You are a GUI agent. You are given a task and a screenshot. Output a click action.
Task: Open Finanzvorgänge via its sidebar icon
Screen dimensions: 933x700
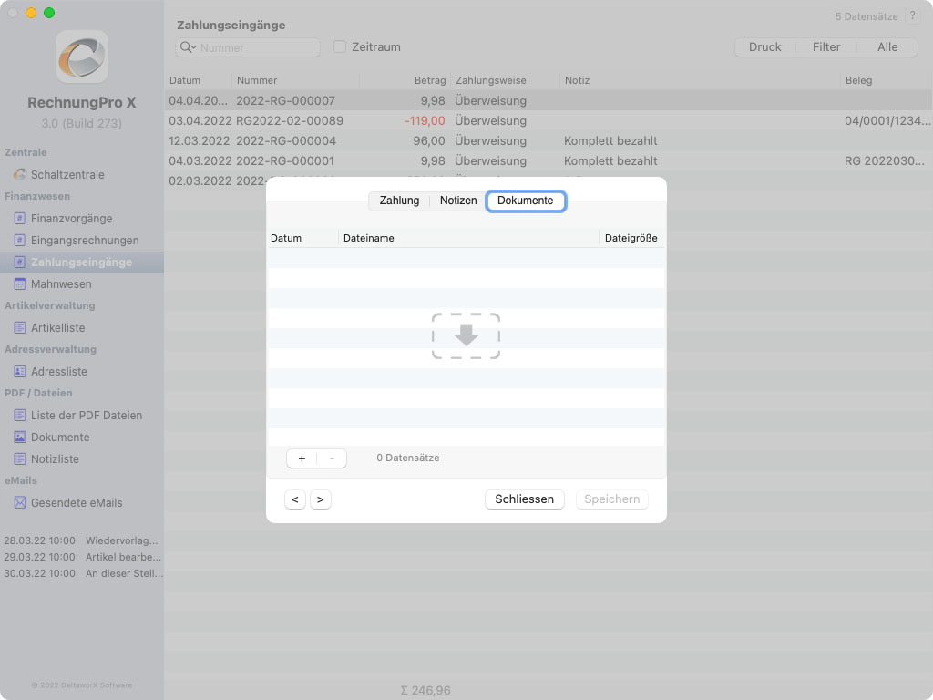[x=19, y=218]
